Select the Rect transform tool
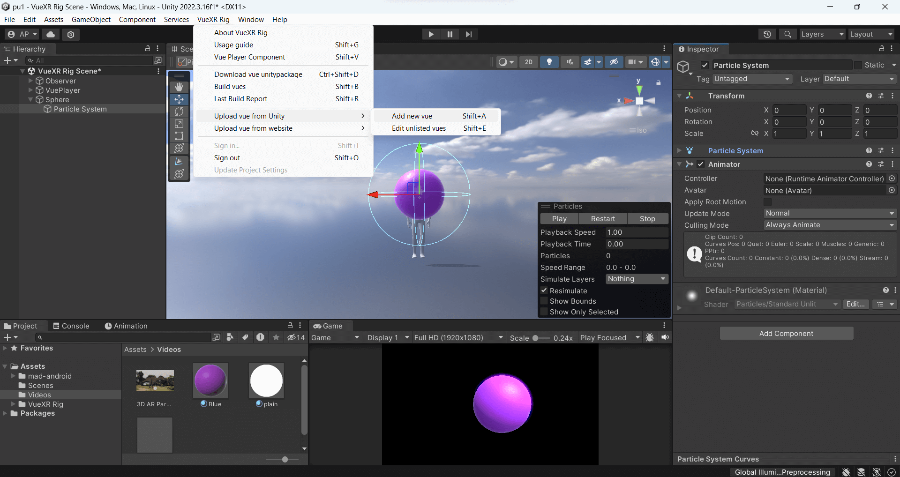 (x=179, y=136)
